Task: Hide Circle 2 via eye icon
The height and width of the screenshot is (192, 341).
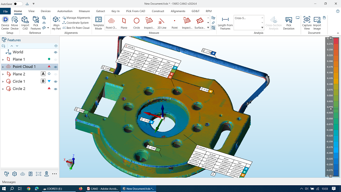Action: click(56, 89)
